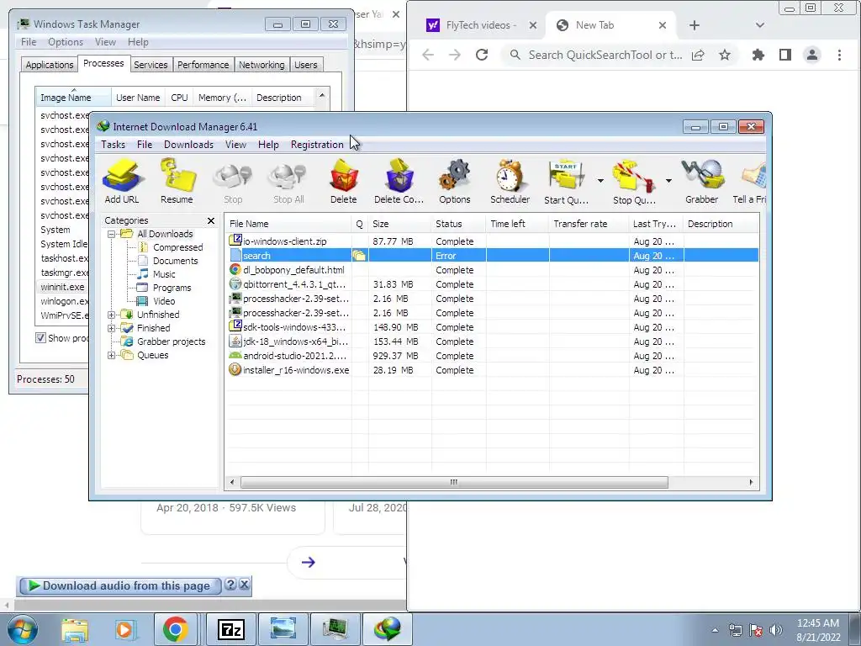Viewport: 861px width, 646px height.
Task: Open Chrome extensions puzzle icon
Action: tap(758, 55)
